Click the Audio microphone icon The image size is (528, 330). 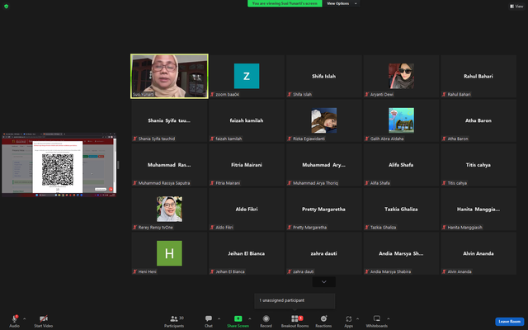point(15,318)
